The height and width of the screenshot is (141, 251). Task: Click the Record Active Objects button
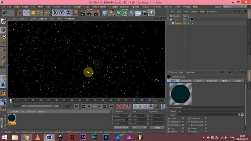click(x=118, y=106)
